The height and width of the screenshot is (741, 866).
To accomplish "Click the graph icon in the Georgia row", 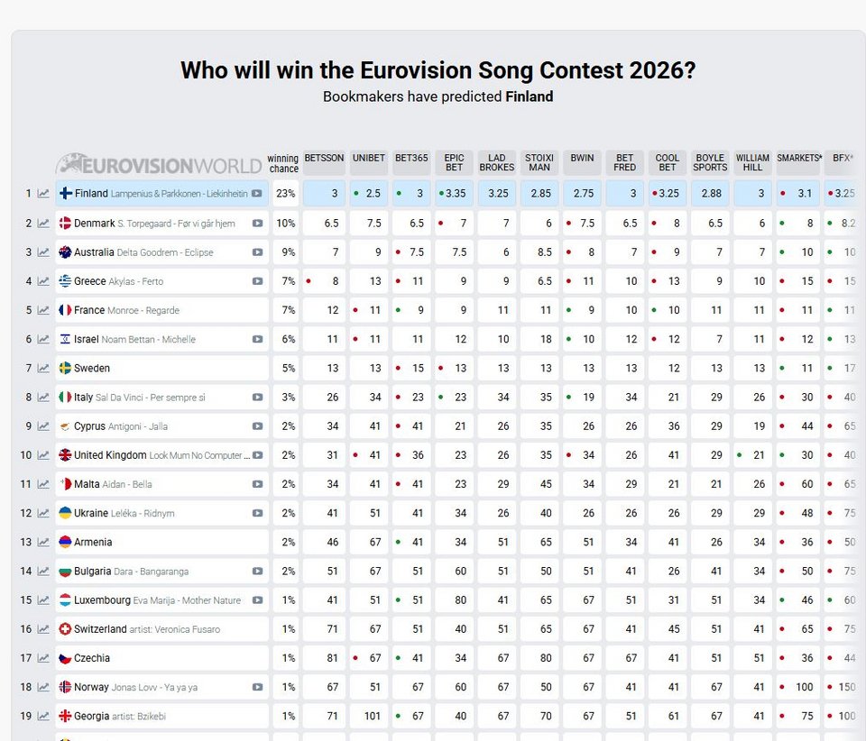I will tap(43, 717).
